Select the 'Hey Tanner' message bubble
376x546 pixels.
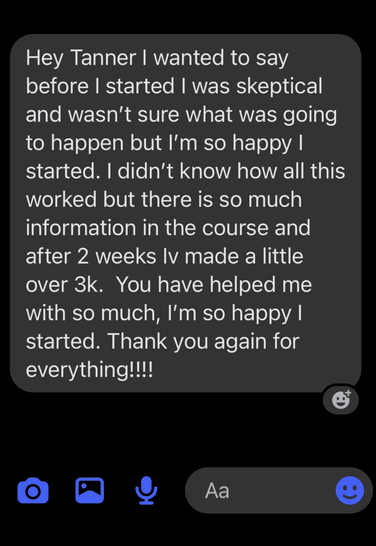pos(185,213)
